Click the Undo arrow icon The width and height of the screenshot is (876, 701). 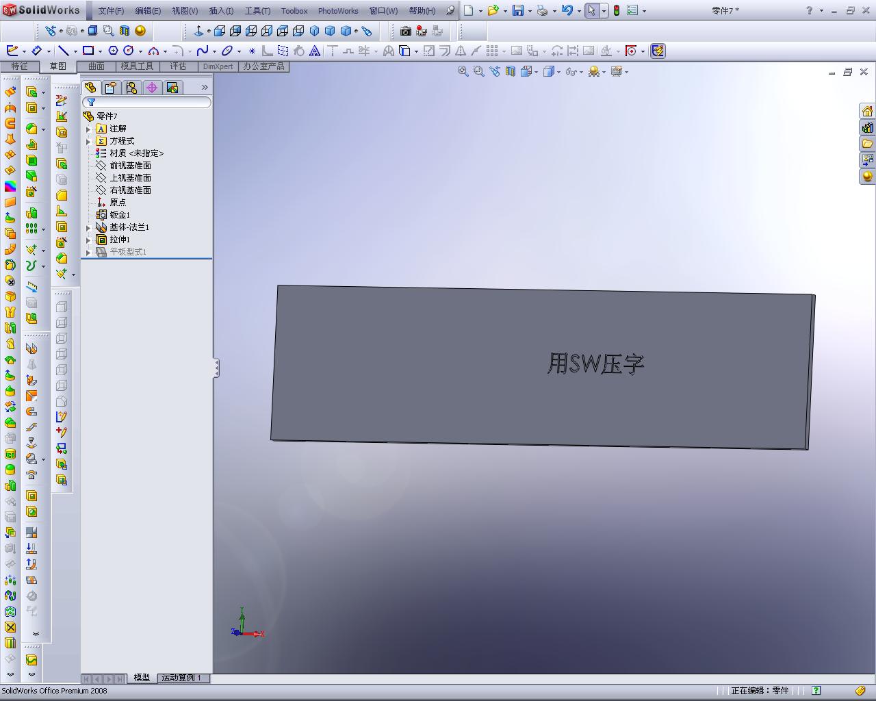click(x=567, y=10)
